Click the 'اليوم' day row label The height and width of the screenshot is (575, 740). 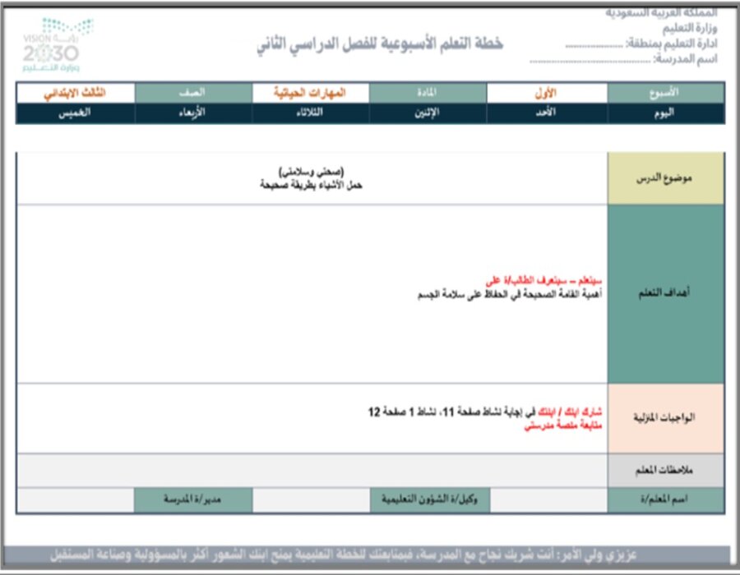point(666,113)
